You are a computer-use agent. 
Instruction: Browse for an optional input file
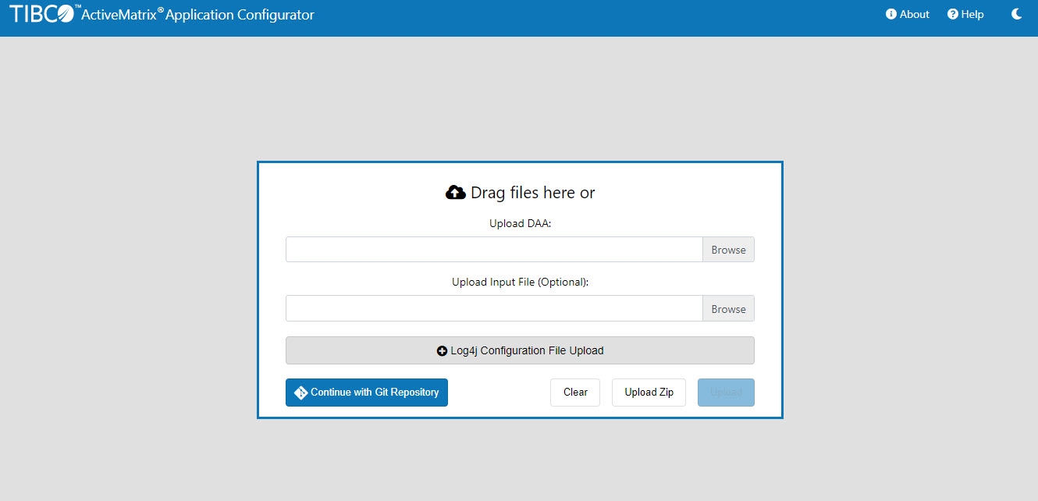[x=728, y=309]
